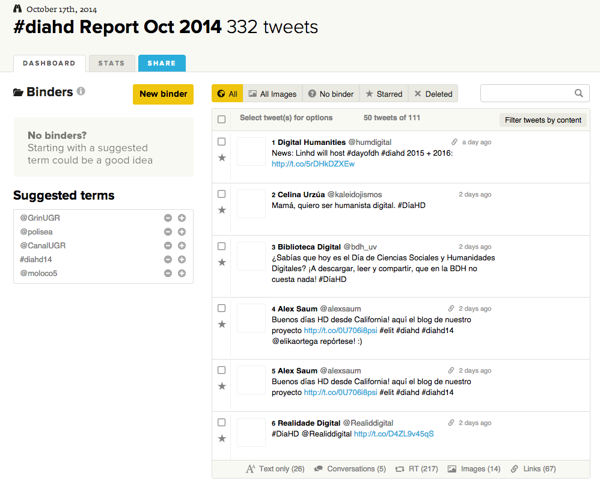Switch to the STATS tab

[x=112, y=63]
